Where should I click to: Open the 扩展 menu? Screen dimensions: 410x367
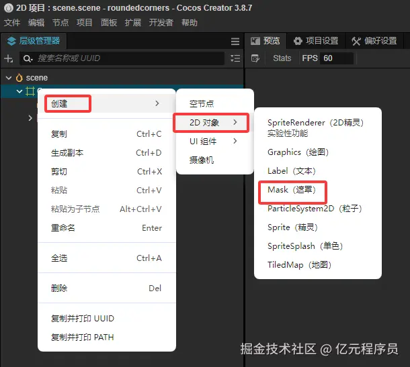133,23
